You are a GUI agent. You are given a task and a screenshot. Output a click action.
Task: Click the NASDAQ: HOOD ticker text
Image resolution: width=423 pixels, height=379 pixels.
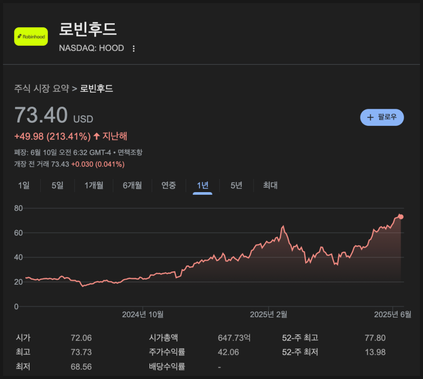92,48
